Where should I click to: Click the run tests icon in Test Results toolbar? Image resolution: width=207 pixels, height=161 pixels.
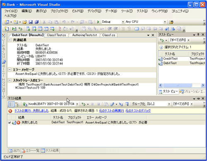[x=84, y=104]
